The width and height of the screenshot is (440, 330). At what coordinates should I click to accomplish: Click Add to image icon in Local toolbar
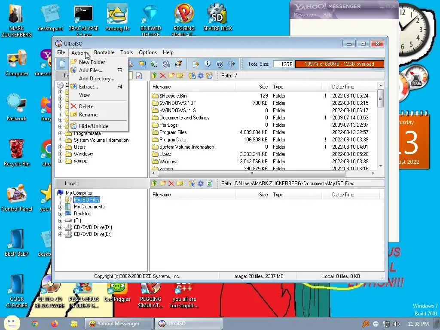[x=192, y=183]
